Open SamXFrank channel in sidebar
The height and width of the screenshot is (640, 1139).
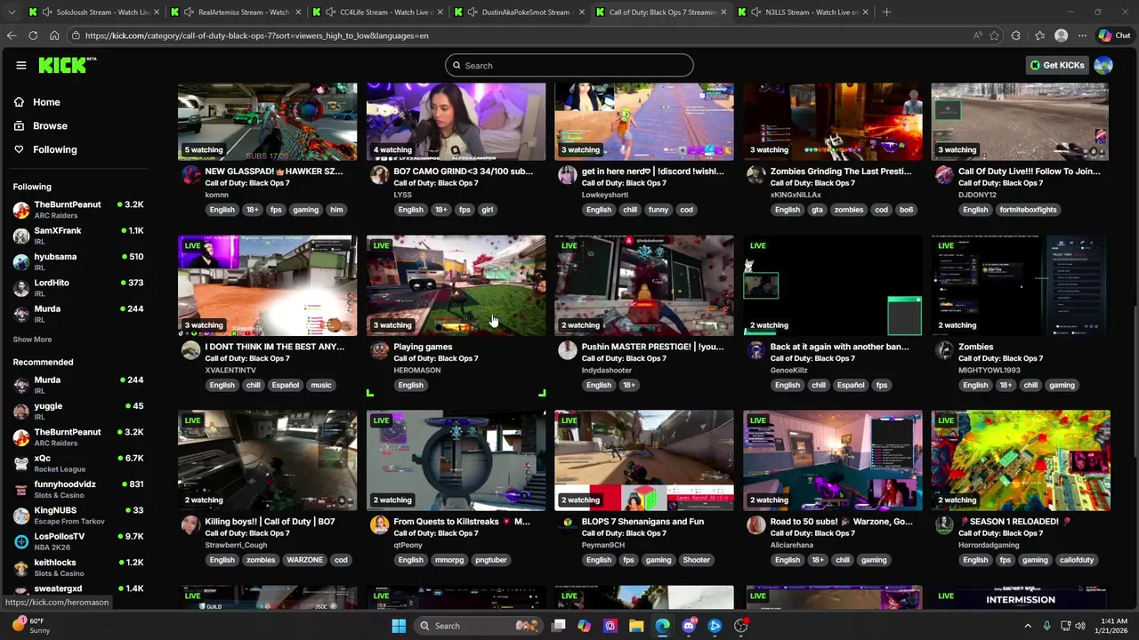click(78, 236)
